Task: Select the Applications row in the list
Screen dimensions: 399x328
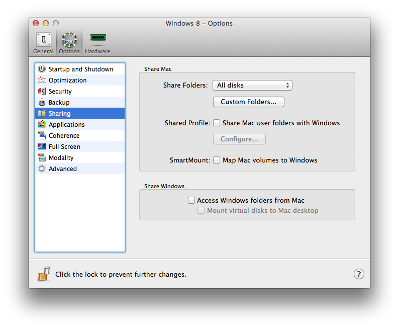Action: tap(80, 124)
